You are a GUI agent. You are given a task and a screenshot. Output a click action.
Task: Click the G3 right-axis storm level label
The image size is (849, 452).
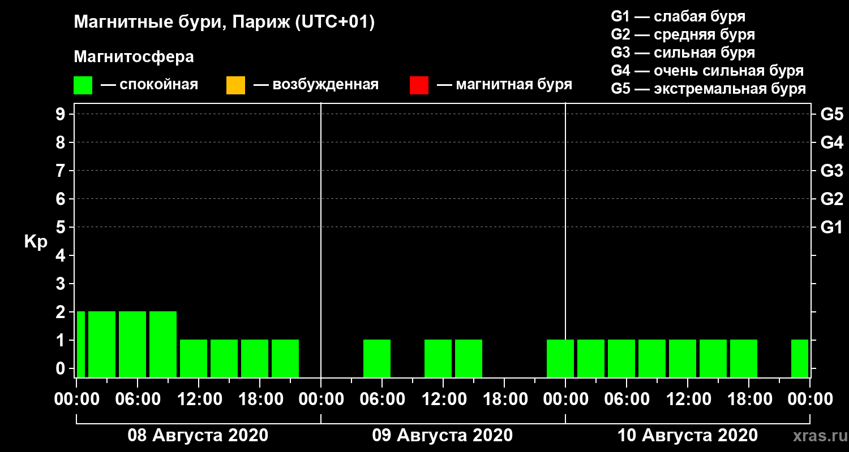click(832, 171)
